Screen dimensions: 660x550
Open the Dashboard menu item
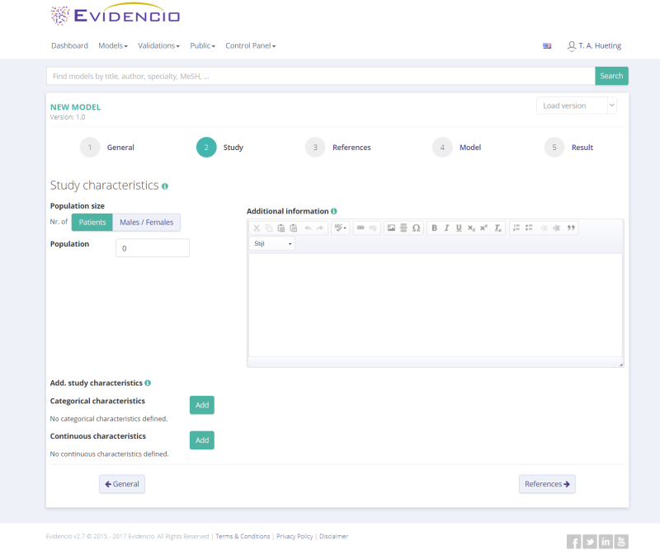69,46
